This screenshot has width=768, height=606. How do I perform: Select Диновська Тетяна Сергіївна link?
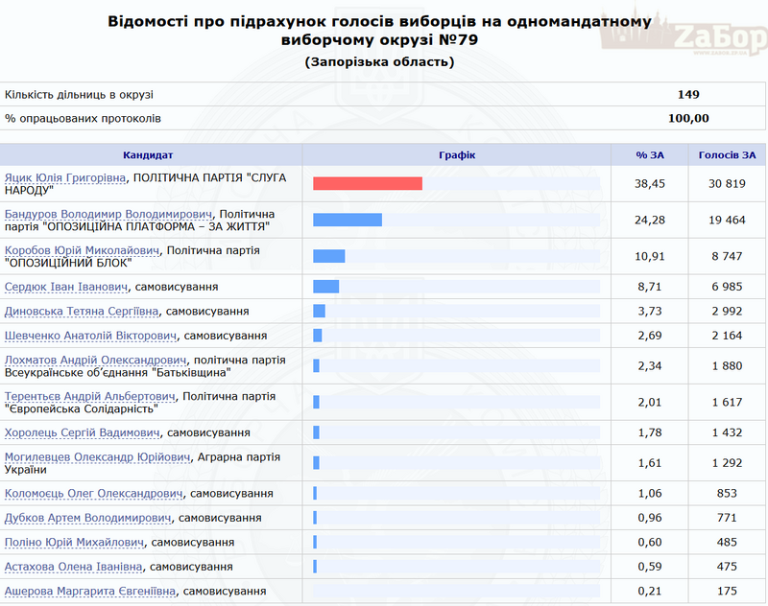click(82, 312)
